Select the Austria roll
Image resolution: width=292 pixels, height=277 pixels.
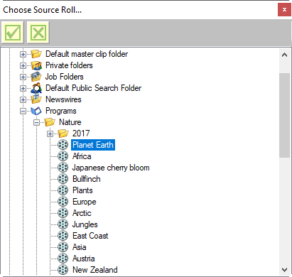84,259
